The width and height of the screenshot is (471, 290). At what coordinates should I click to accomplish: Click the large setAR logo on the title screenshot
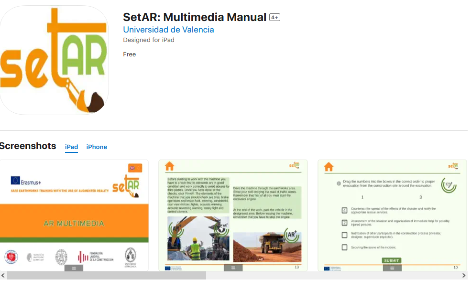[x=126, y=186]
